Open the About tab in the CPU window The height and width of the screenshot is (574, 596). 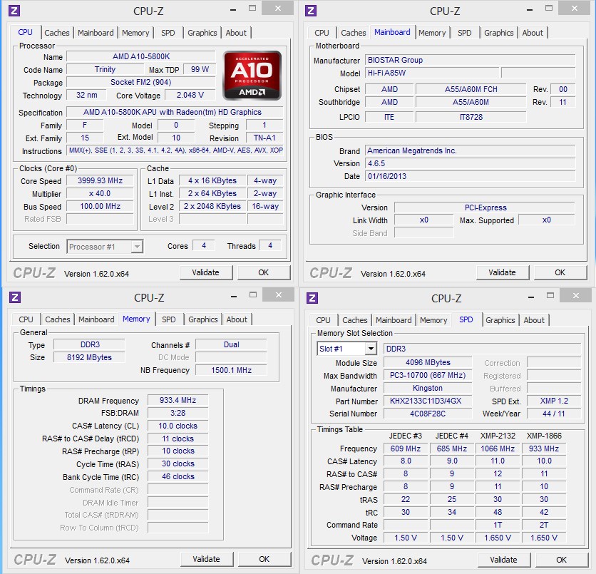(236, 33)
